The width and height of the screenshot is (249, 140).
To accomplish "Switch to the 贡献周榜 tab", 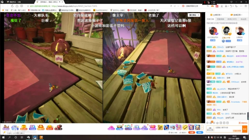I will [x=220, y=19].
